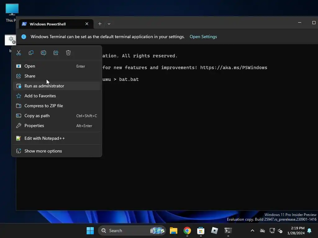Select Run as administrator
This screenshot has height=238, width=318.
57,86
